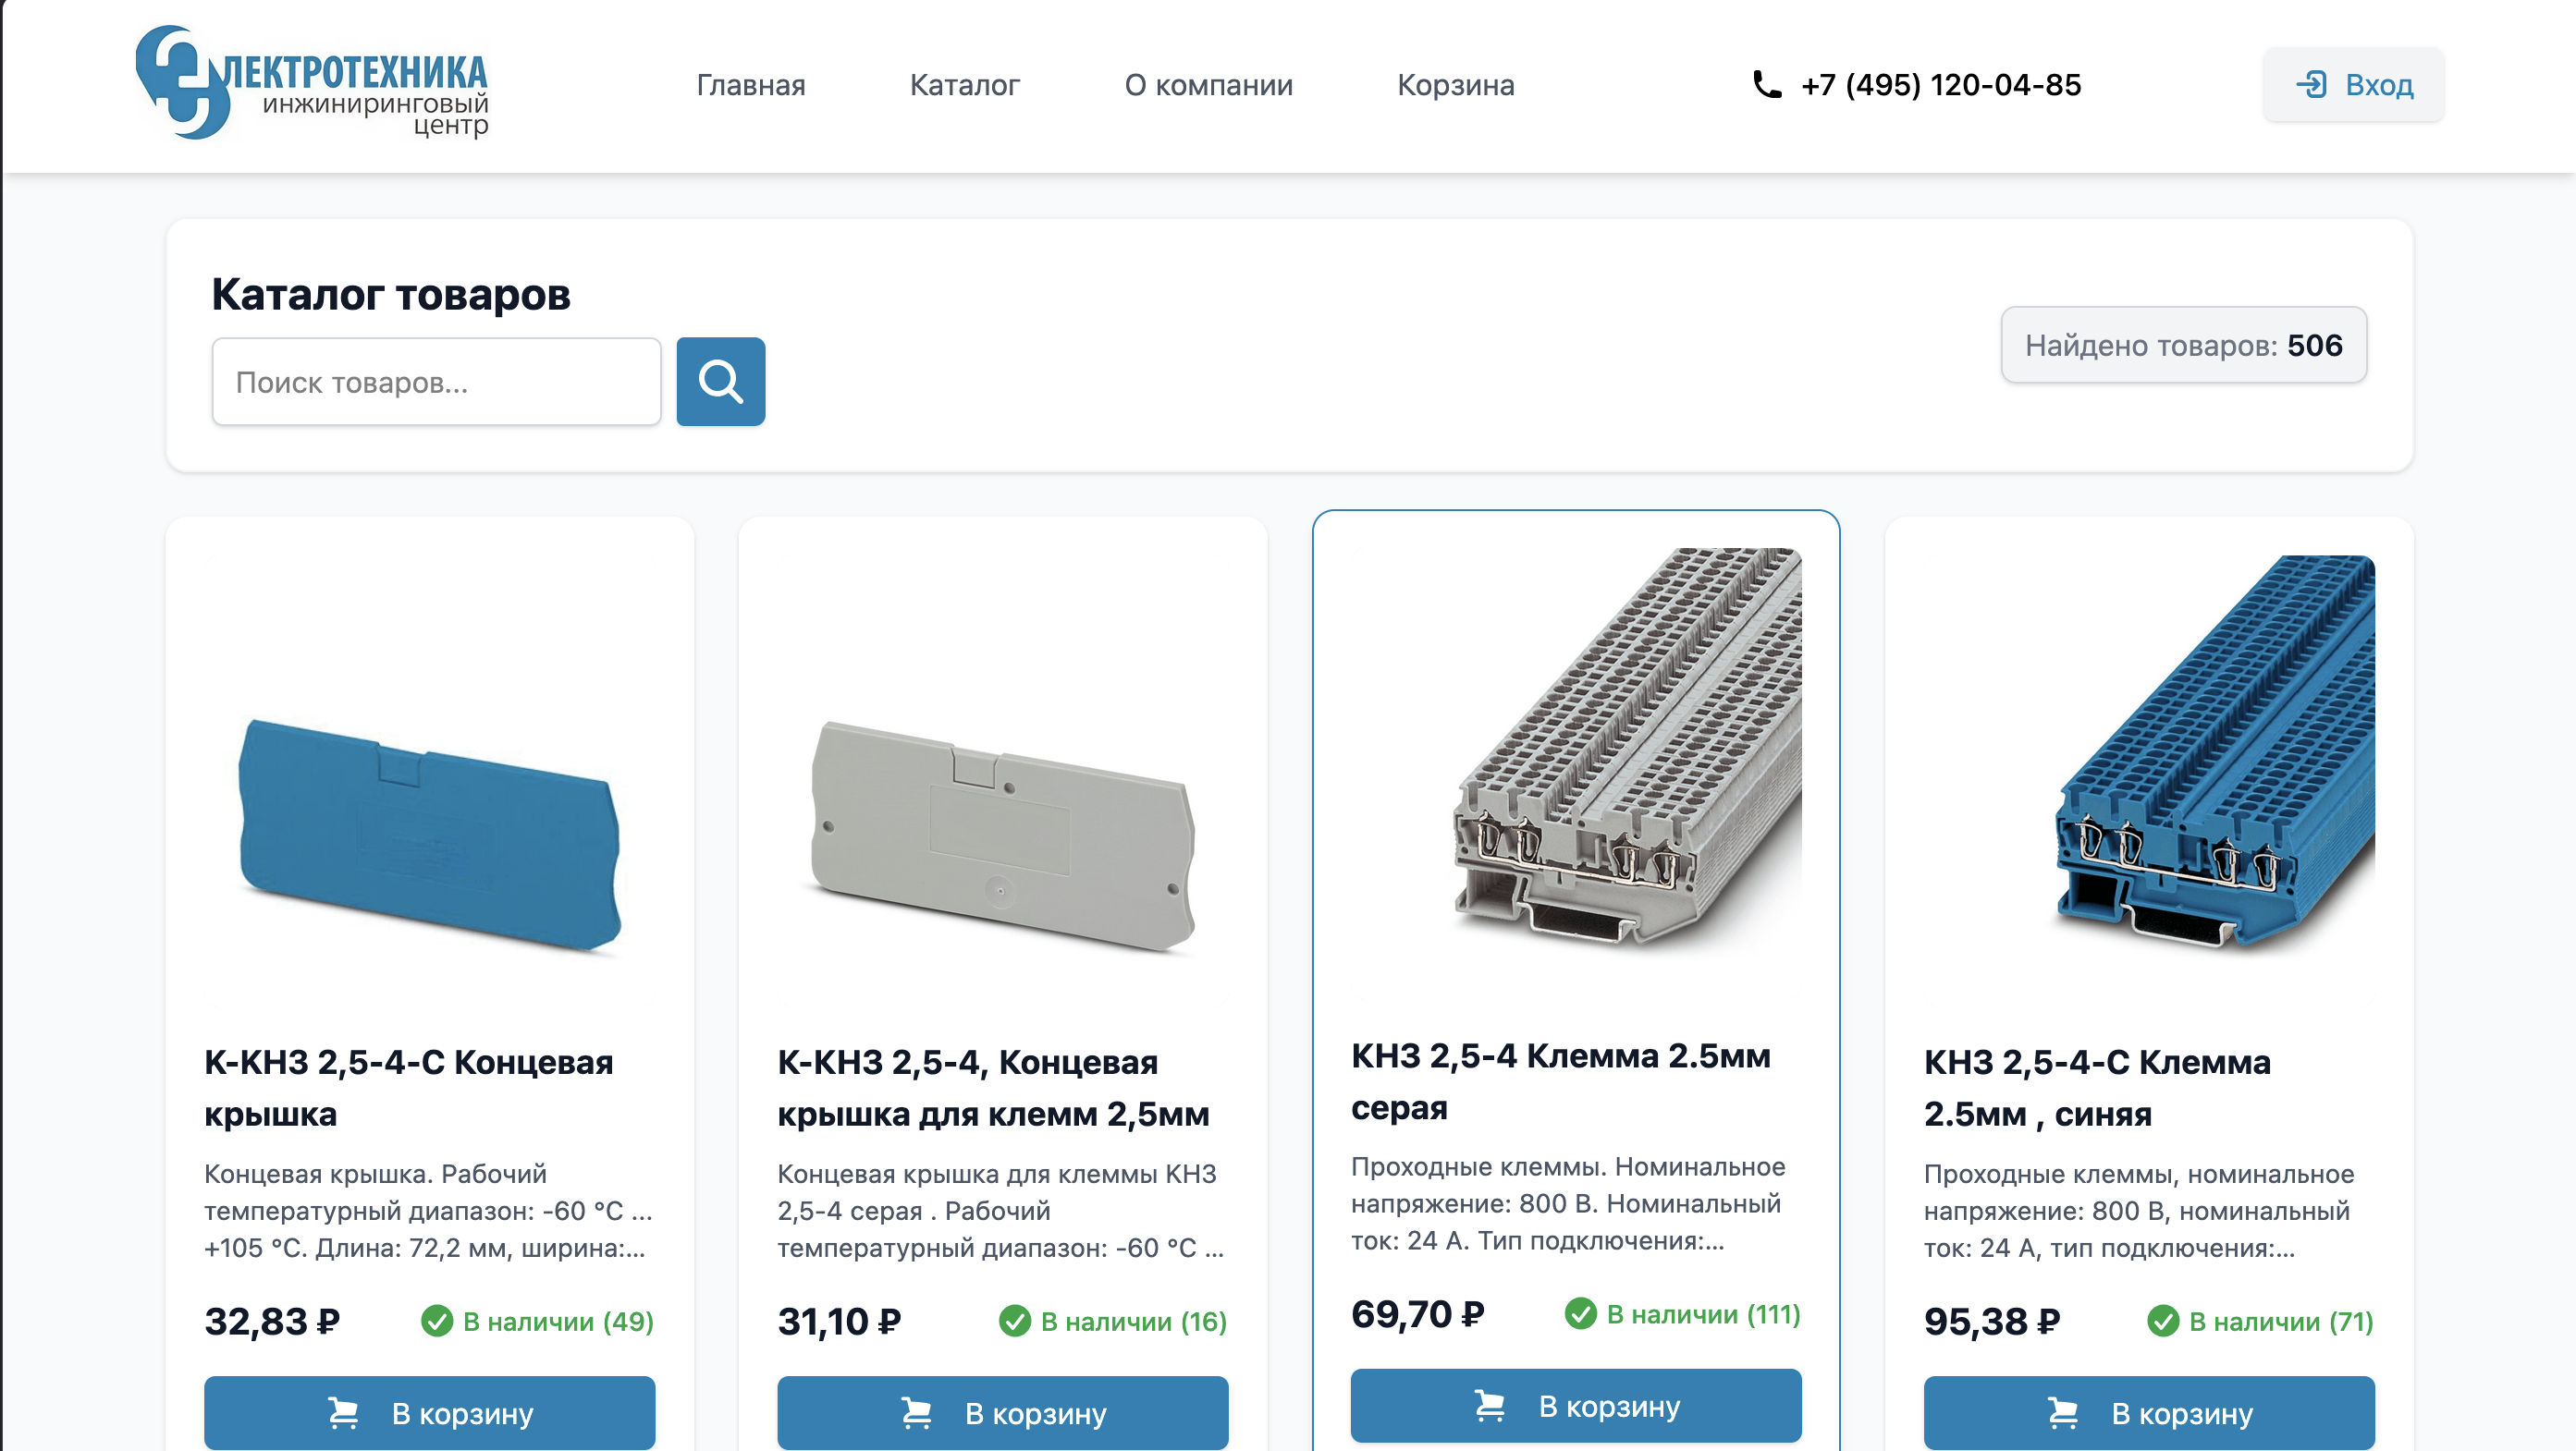Click the Электротехника logo
Screen dimensions: 2576x1451
(x=312, y=84)
